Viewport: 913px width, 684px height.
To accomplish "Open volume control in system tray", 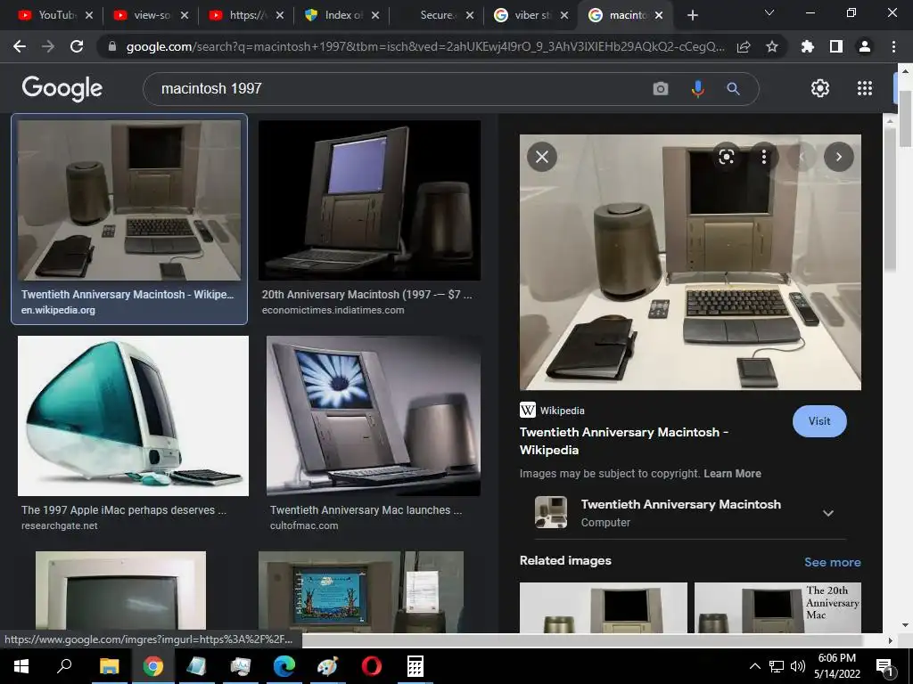I will coord(798,666).
